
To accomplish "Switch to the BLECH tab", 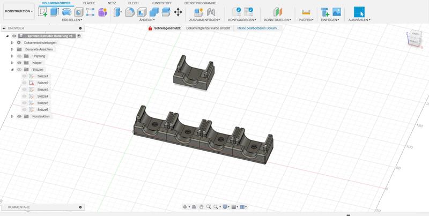I will pyautogui.click(x=133, y=3).
